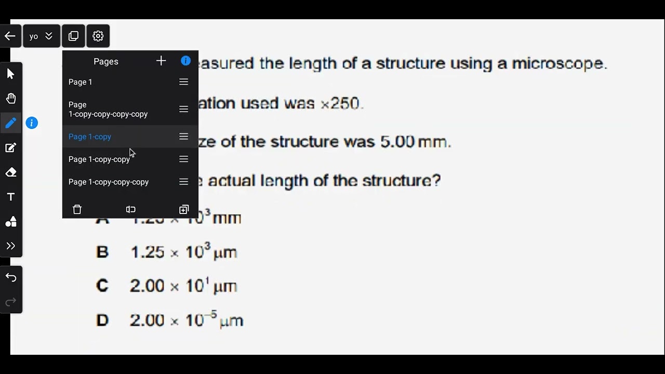Switch to Page 1-copy-copy
Image resolution: width=665 pixels, height=374 pixels.
(99, 159)
